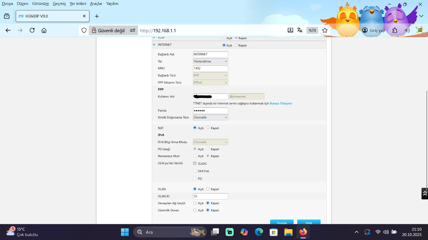Viewport: 428px width, 240px height.
Task: Open the Bağlantı Türü dropdown
Action: coord(210,75)
